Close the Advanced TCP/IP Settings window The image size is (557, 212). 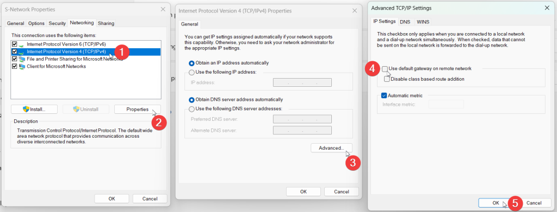[x=547, y=8]
